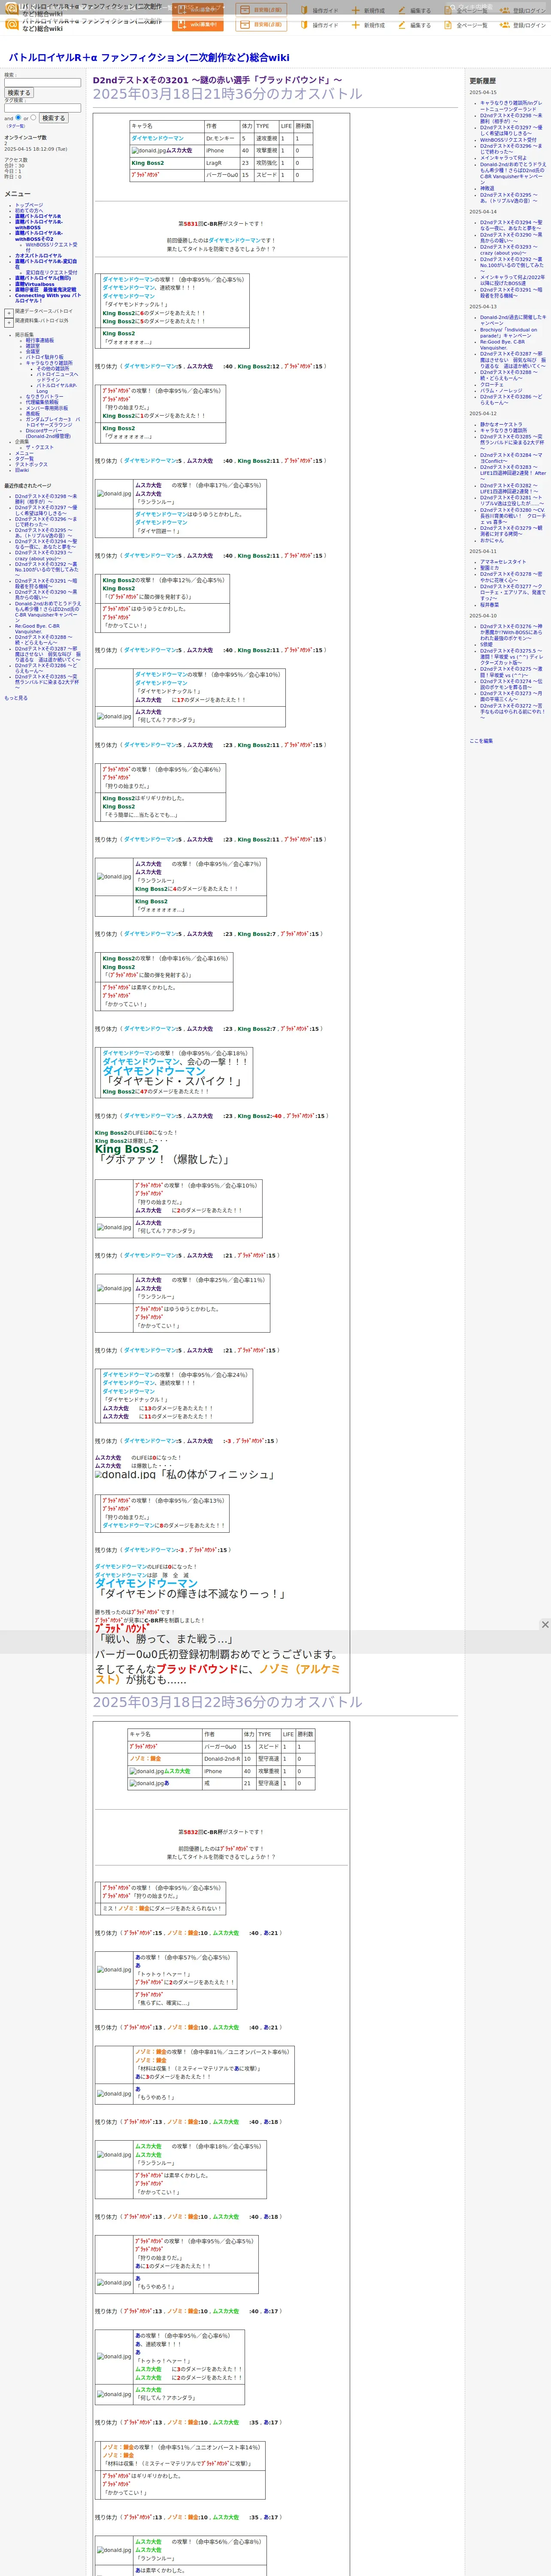Open バトロイ駄弁り板 link

click(44, 357)
